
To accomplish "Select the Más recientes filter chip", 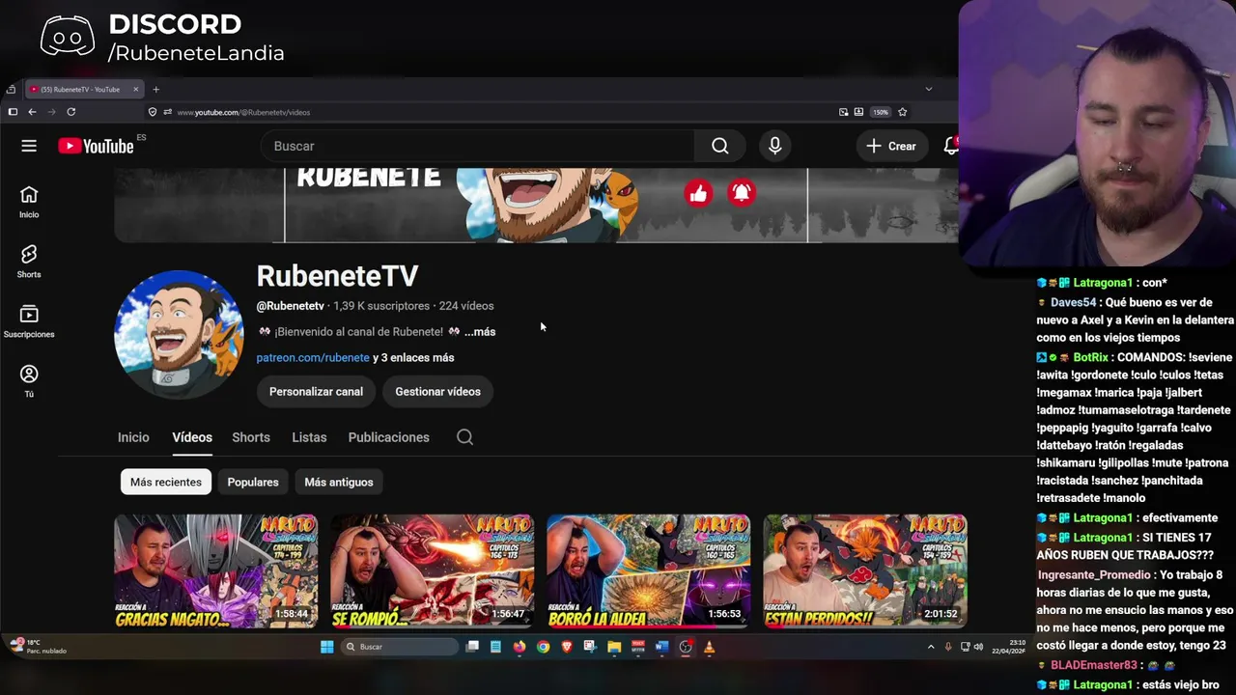I will 166,482.
